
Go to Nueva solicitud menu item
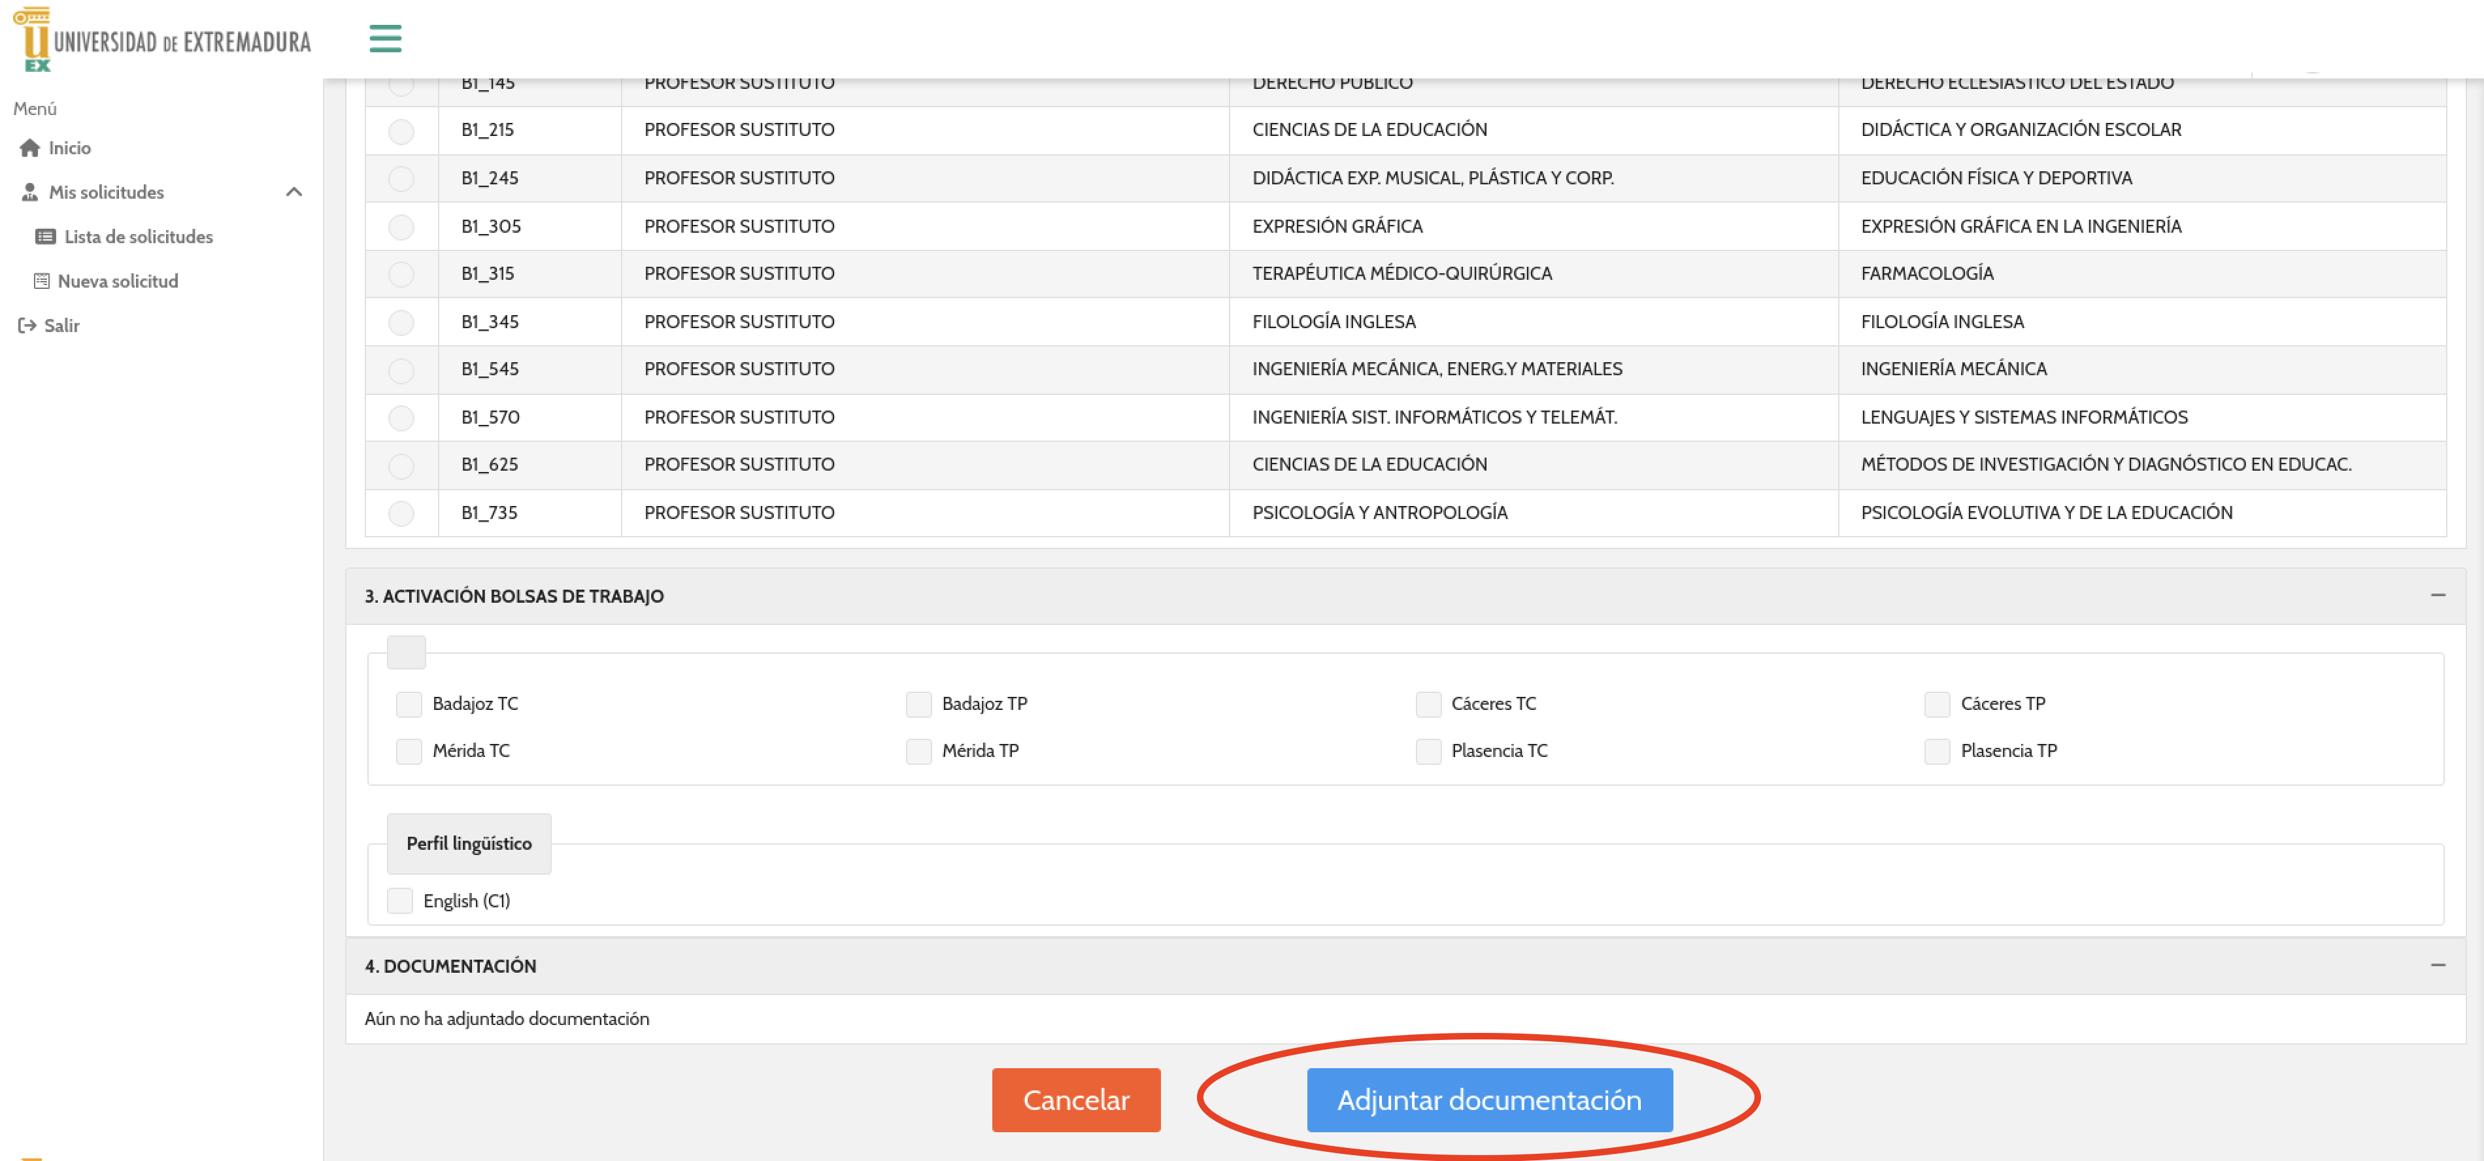click(118, 280)
